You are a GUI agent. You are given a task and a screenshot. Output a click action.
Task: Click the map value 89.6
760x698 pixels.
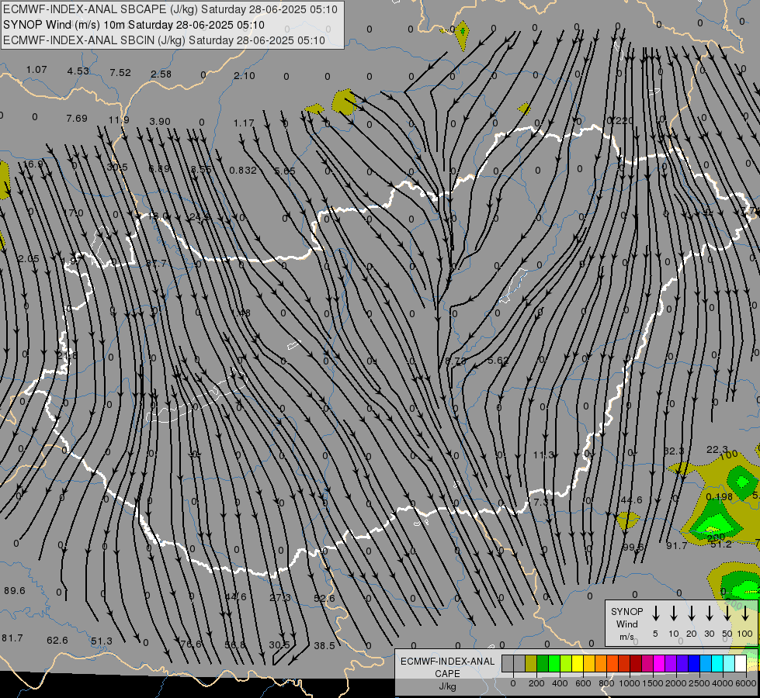(x=15, y=590)
